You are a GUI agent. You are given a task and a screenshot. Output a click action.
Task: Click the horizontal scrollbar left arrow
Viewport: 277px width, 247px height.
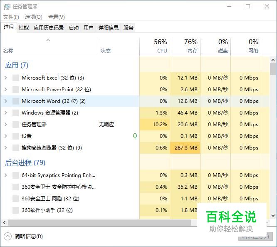point(4,222)
